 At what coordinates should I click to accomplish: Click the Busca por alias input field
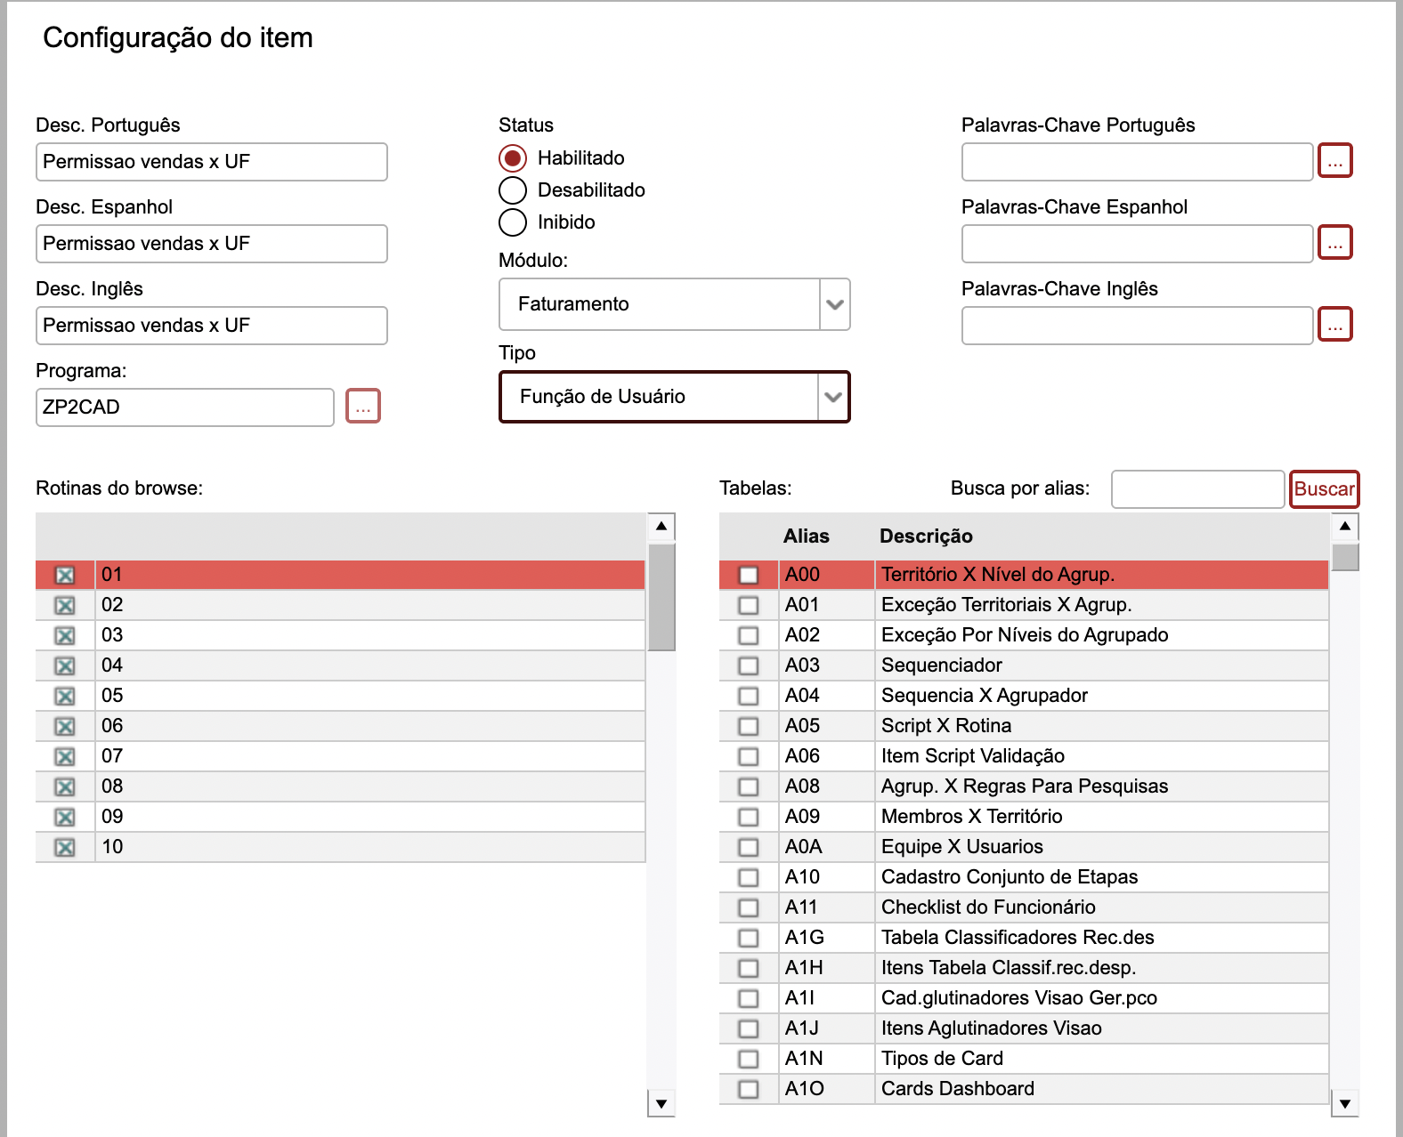(1198, 489)
